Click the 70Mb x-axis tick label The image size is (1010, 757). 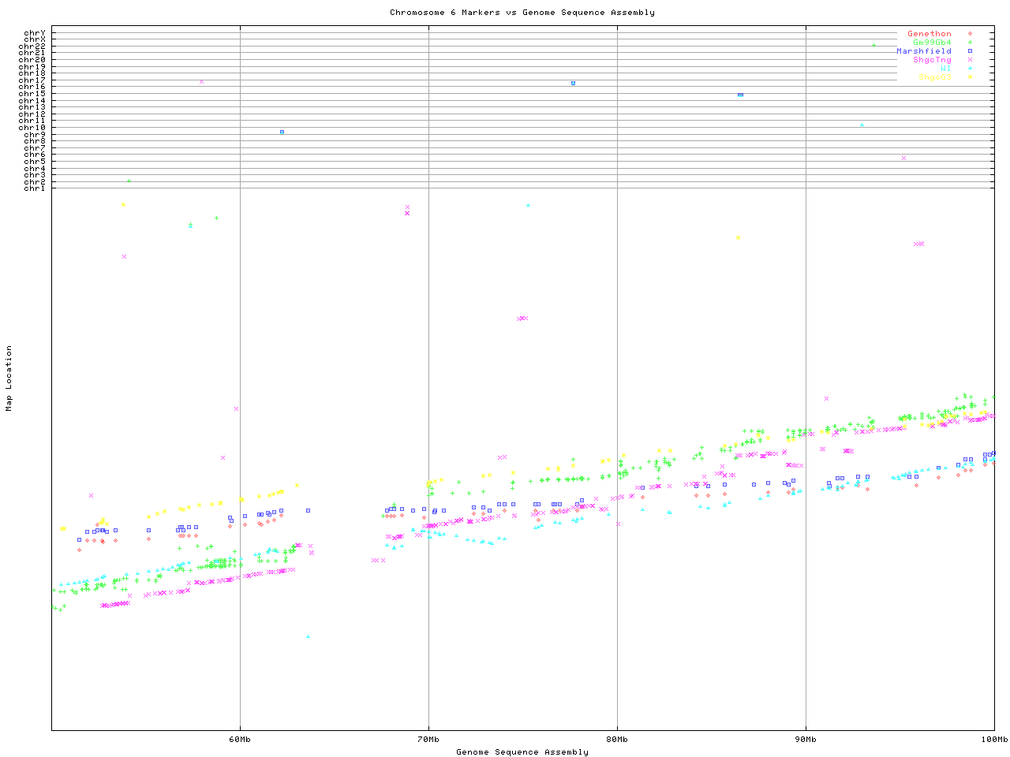point(428,740)
